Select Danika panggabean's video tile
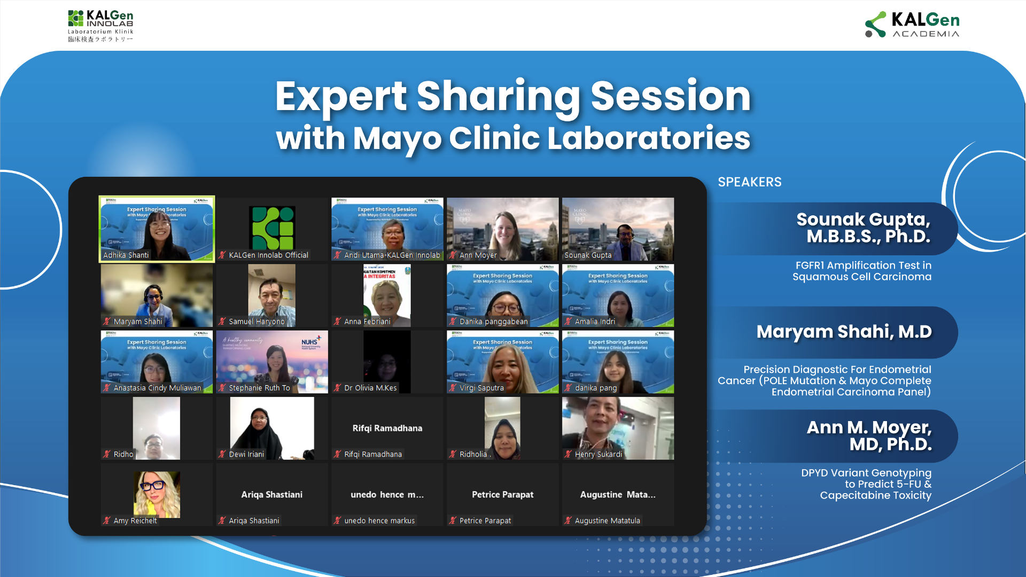The height and width of the screenshot is (577, 1026). [503, 295]
